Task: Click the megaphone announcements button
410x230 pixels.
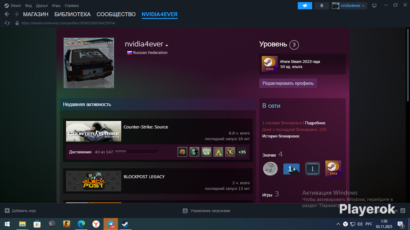Action: coord(305,6)
